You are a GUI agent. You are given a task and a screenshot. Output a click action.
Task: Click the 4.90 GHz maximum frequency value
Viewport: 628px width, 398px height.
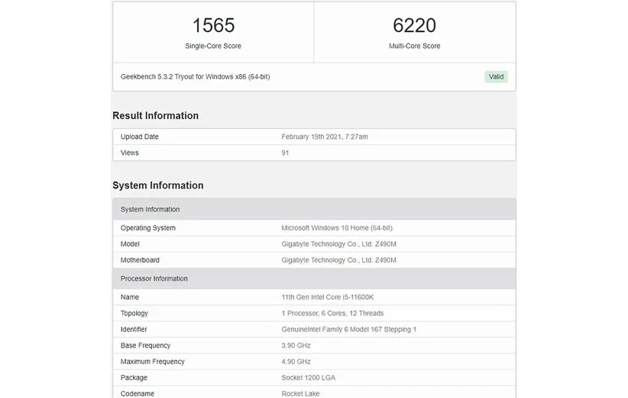298,361
